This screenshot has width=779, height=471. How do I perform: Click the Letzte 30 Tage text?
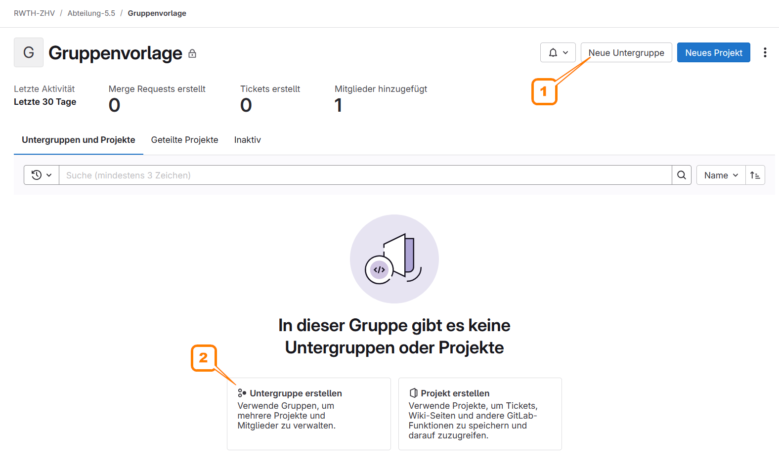[x=45, y=102]
